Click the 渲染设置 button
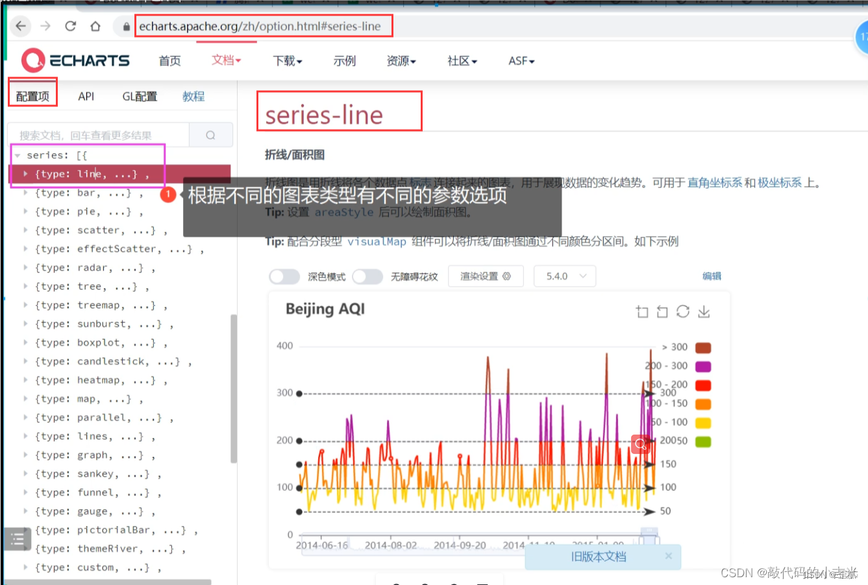Image resolution: width=868 pixels, height=585 pixels. (x=486, y=276)
